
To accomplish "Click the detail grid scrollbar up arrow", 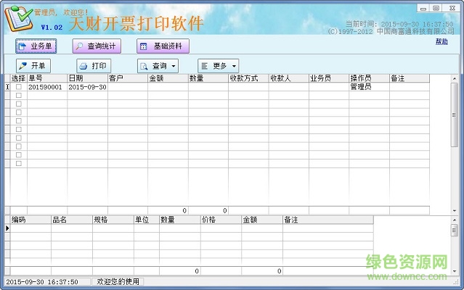I will [455, 220].
